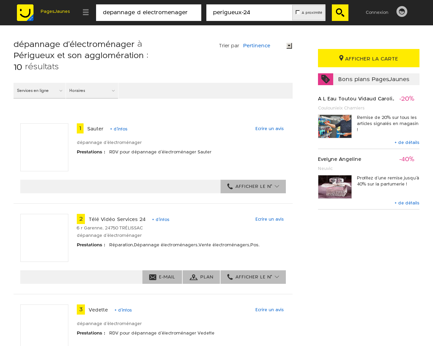Click the '-20%' discount label
Image resolution: width=433 pixels, height=346 pixels.
pyautogui.click(x=407, y=99)
